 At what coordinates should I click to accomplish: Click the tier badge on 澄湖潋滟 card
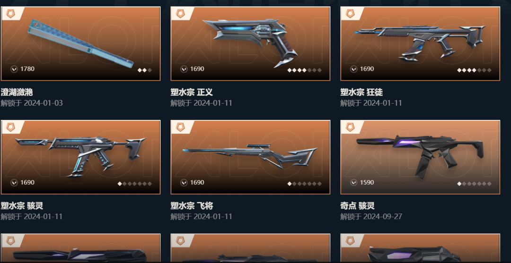click(x=10, y=14)
